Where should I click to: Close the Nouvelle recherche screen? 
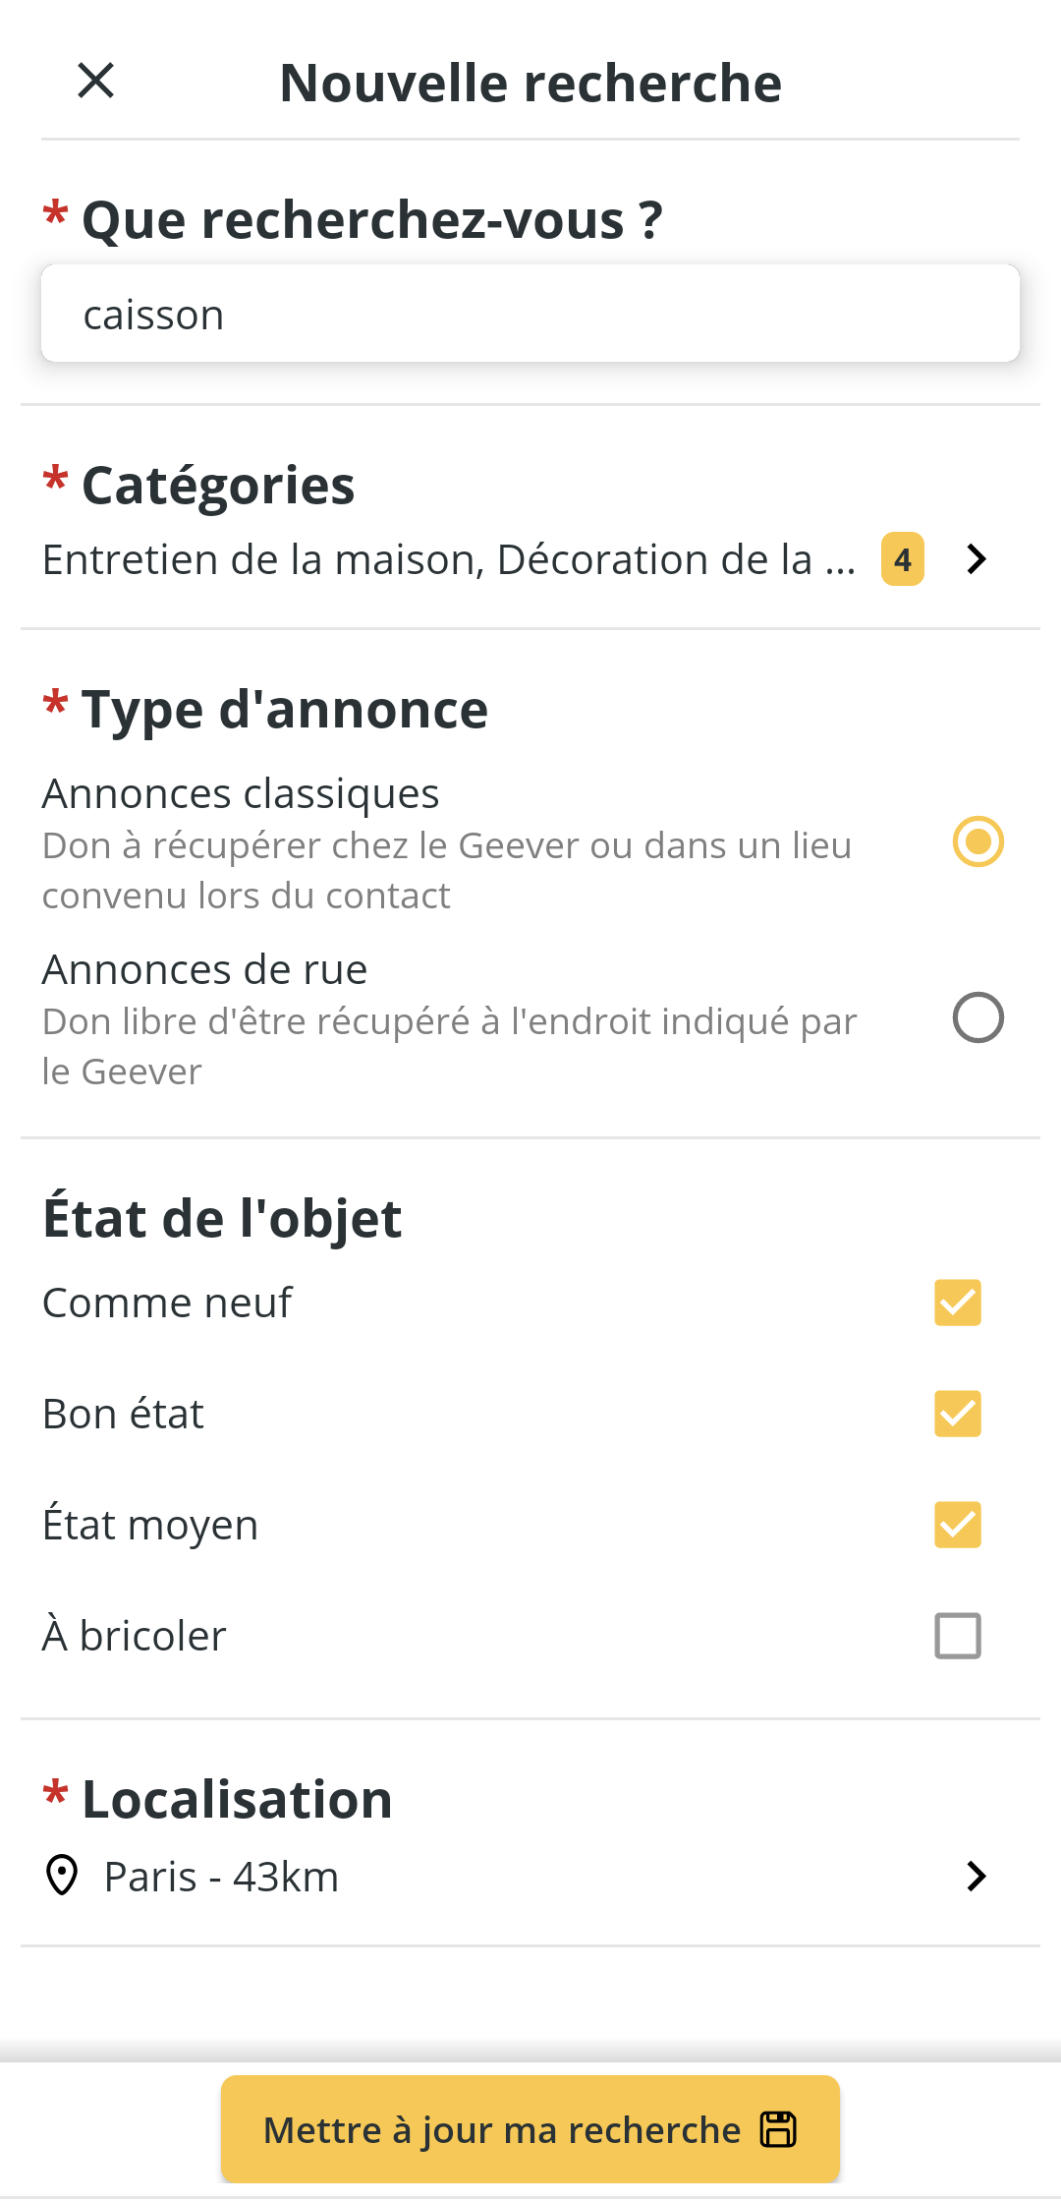96,81
